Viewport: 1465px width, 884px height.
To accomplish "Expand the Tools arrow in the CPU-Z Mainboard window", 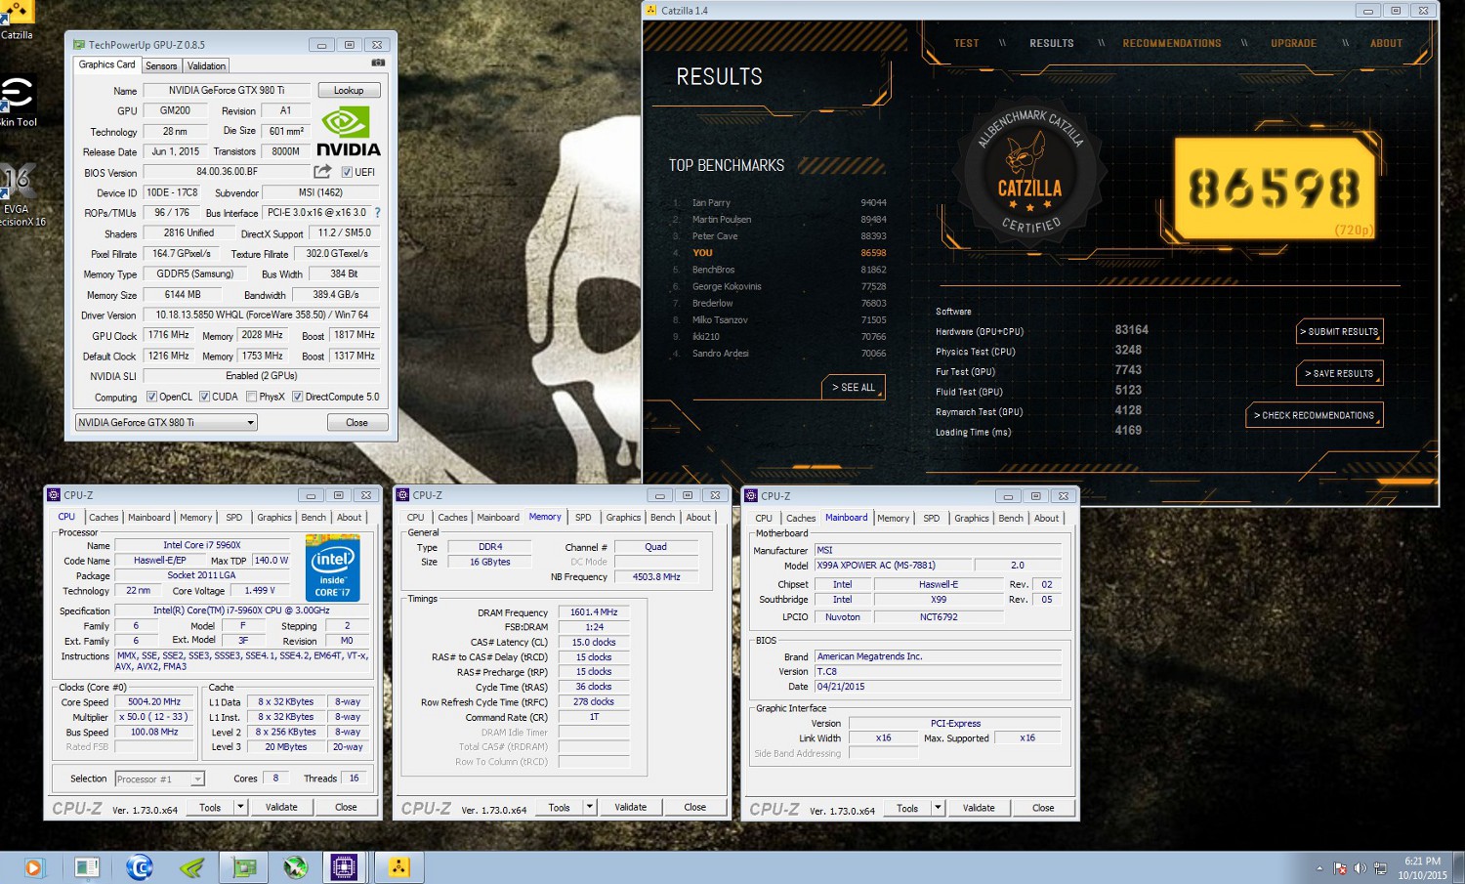I will (938, 808).
